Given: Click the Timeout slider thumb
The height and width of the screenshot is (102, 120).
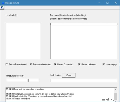Looking at the screenshot, I should point(28,80).
